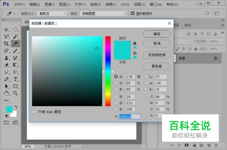Open the Layer (图层) menu
Viewport: 227px width, 150px height.
click(64, 5)
